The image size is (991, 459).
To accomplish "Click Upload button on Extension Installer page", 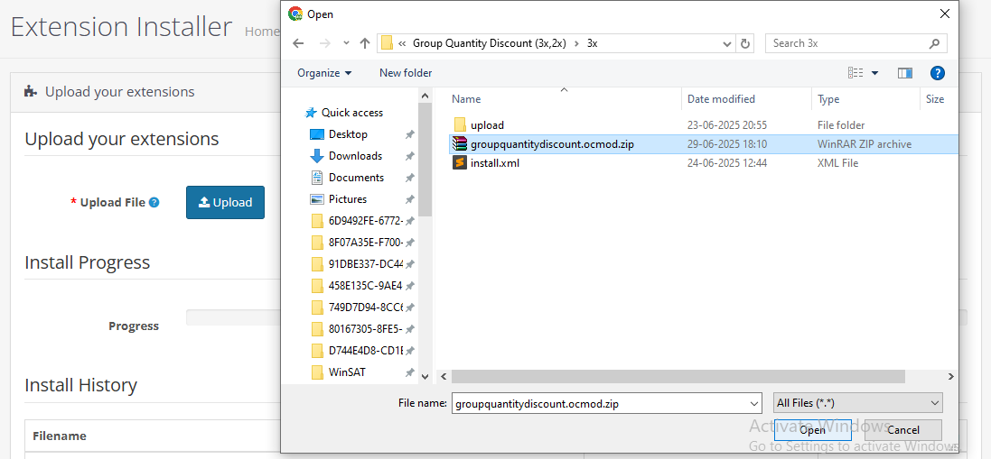I will (x=225, y=202).
